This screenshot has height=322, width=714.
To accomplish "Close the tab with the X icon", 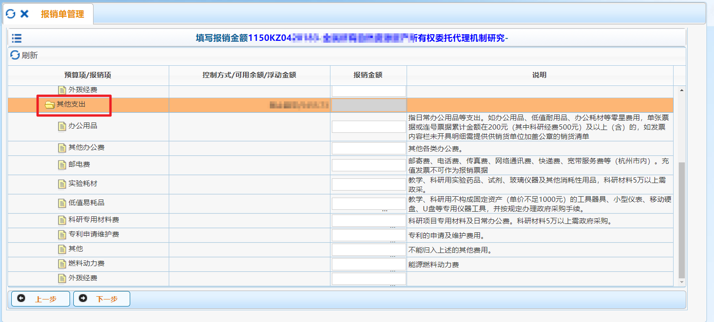I will coord(24,14).
